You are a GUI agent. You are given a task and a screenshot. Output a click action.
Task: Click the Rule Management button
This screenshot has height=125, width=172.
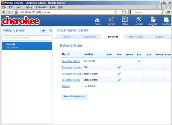(x=74, y=96)
